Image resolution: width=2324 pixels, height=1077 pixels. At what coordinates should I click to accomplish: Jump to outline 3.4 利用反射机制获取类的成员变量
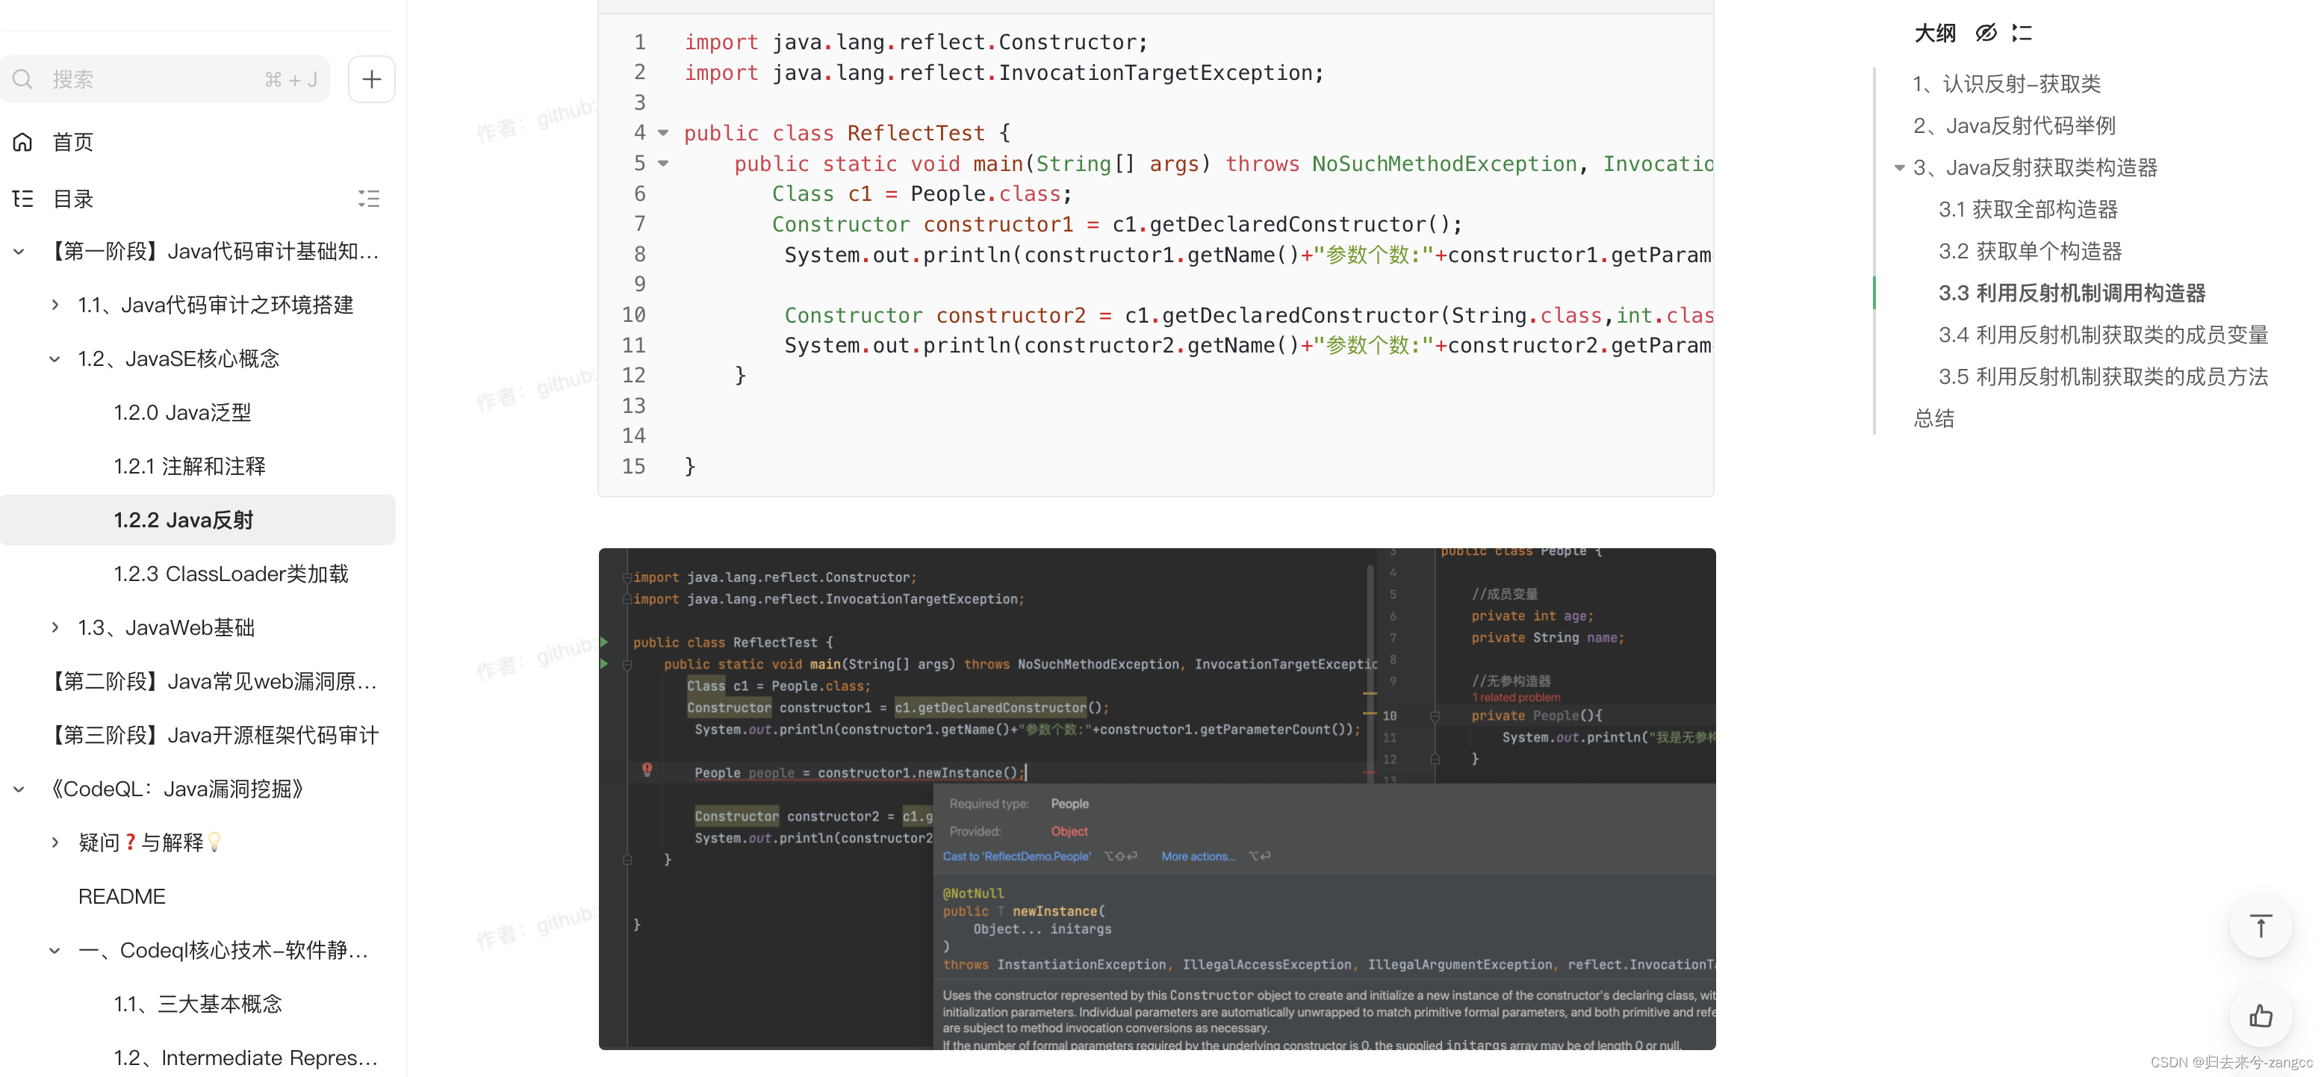pyautogui.click(x=2103, y=335)
